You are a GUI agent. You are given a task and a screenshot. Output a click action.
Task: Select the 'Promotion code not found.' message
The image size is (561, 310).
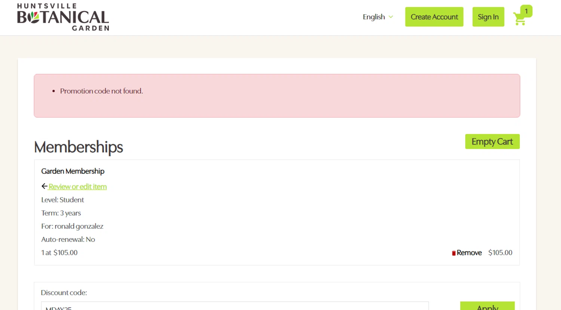point(101,91)
